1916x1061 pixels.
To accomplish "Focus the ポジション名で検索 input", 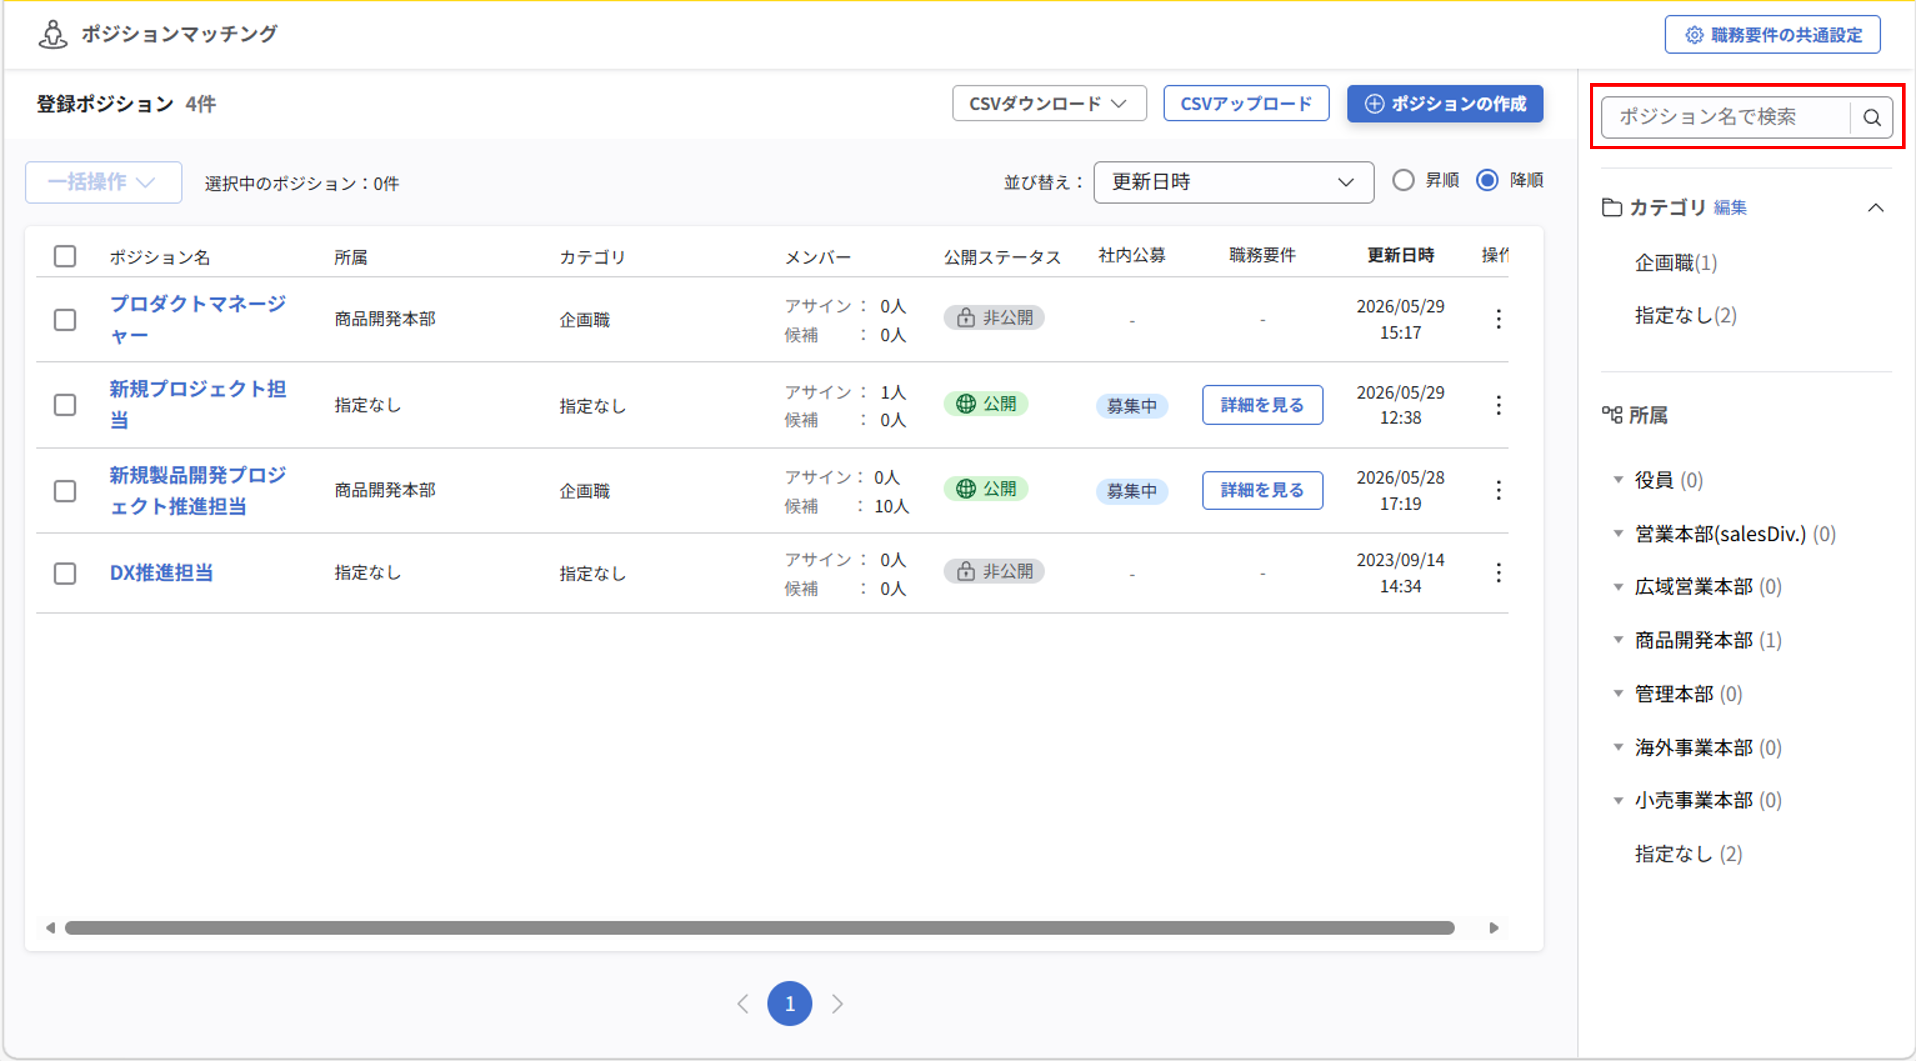I will 1726,117.
